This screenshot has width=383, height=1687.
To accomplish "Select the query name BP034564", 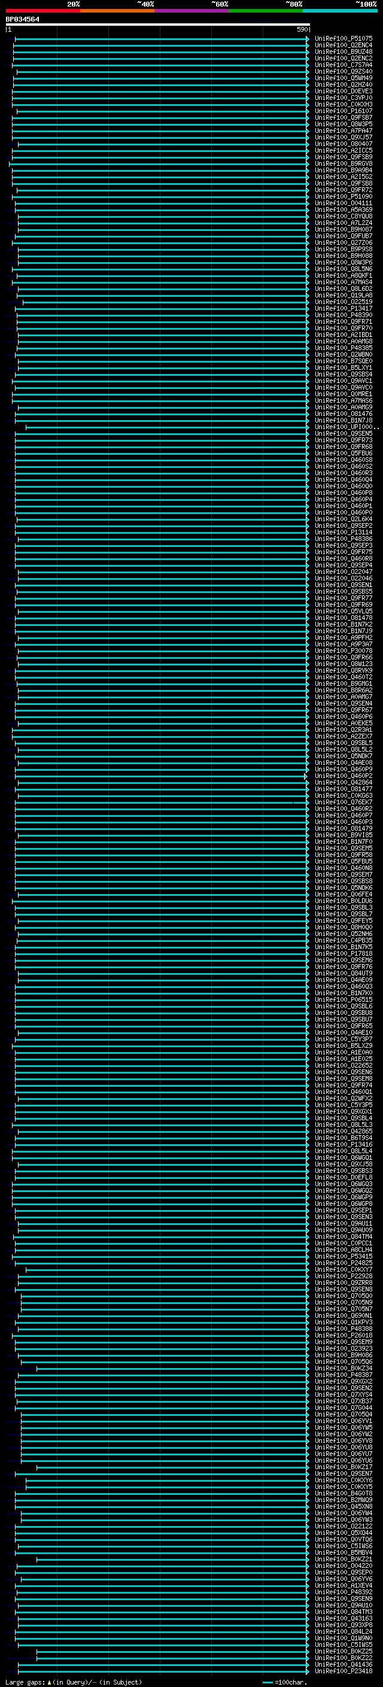I will tap(22, 19).
